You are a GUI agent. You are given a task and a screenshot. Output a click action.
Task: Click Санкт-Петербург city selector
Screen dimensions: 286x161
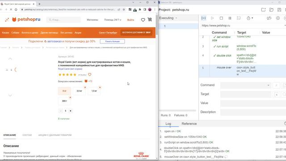point(108,33)
